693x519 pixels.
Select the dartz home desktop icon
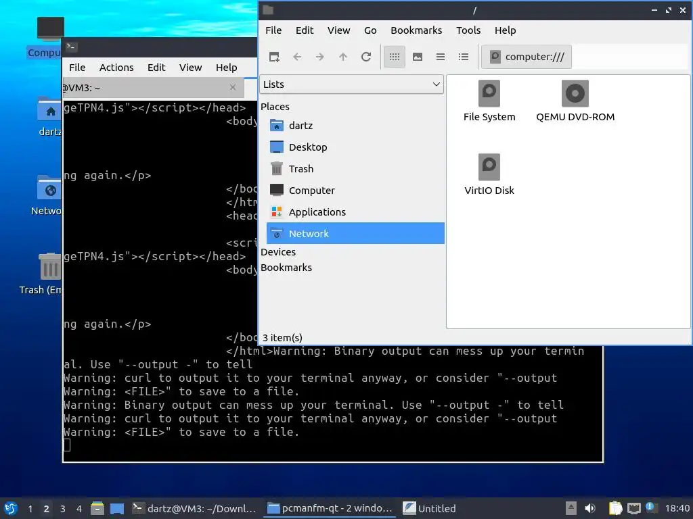click(49, 116)
